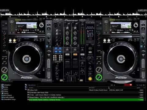The height and width of the screenshot is (110, 147).
Task: Click channel 2 trim gain knob
Action: pyautogui.click(x=75, y=28)
